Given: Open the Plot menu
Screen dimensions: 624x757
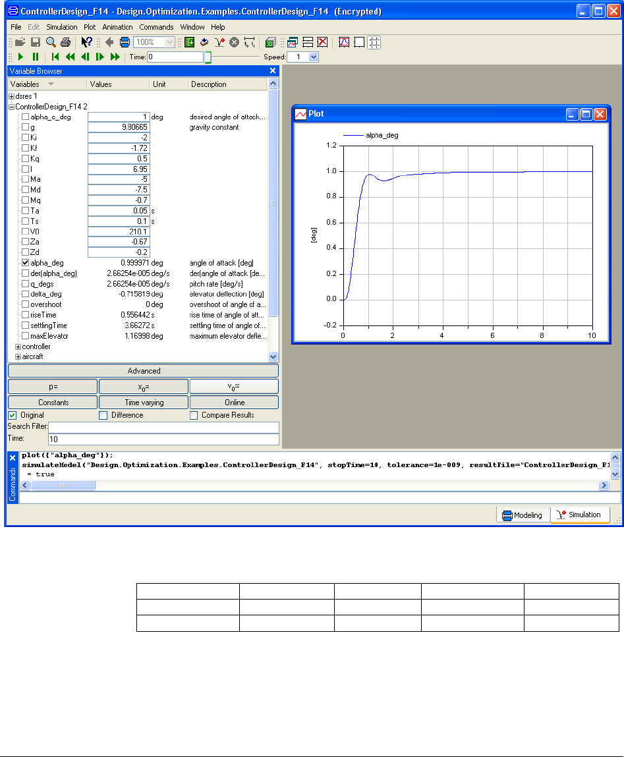Looking at the screenshot, I should click(x=90, y=27).
